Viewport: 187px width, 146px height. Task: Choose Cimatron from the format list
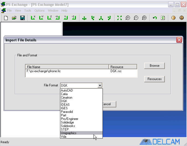(x=81, y=98)
